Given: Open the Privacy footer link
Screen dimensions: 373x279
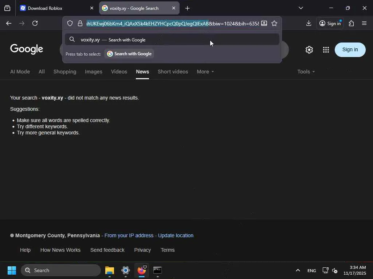Looking at the screenshot, I should [x=142, y=250].
